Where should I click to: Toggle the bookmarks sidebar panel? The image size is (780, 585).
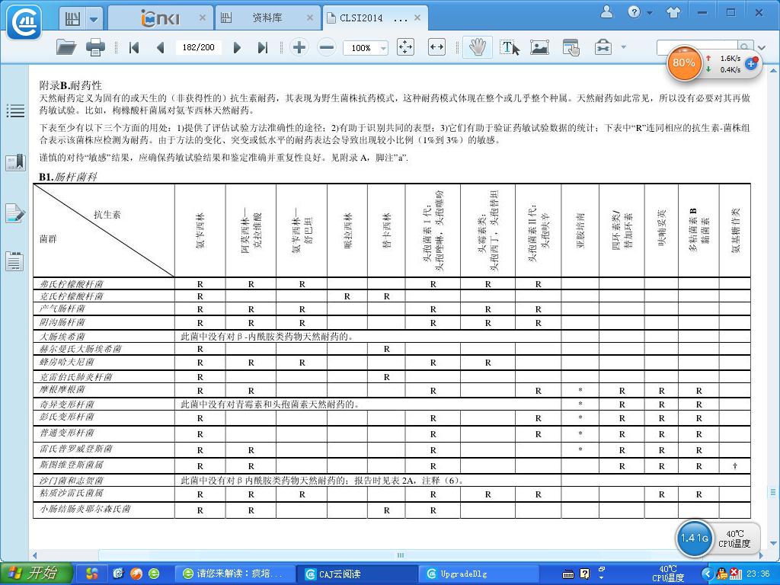click(x=15, y=161)
